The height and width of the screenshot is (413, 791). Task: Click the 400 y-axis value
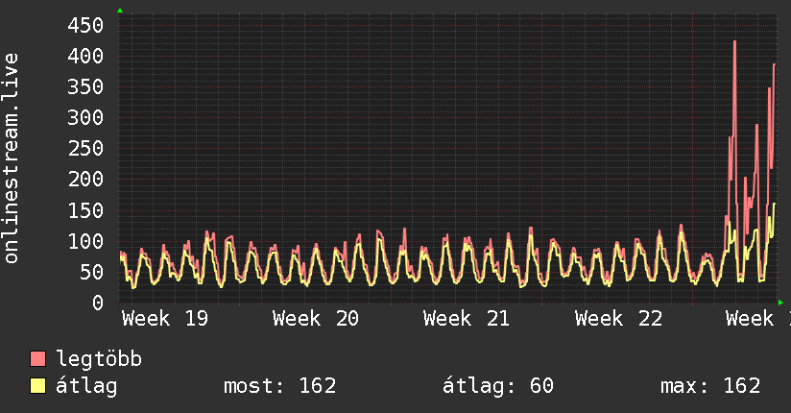coord(85,56)
